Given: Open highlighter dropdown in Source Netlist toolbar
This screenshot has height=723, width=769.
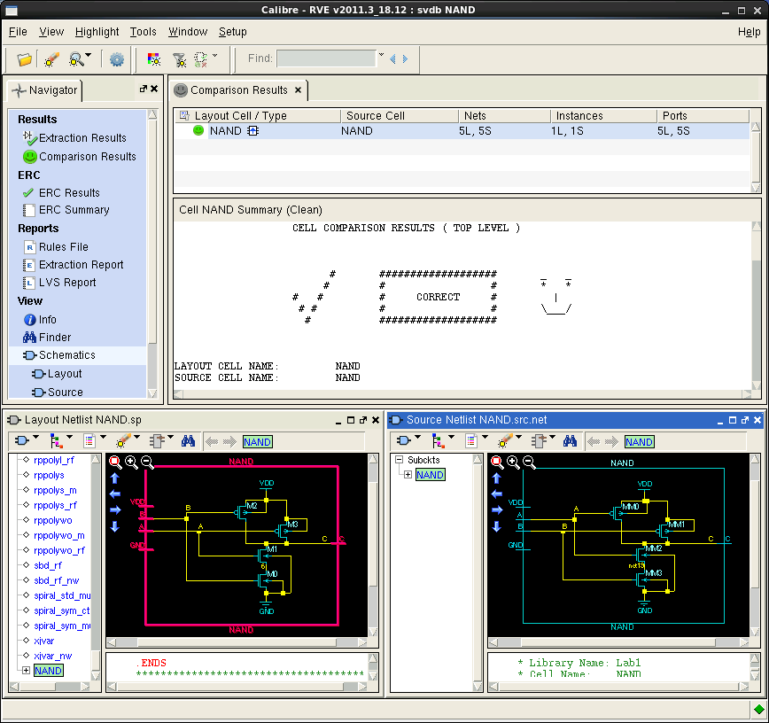Looking at the screenshot, I should click(518, 437).
